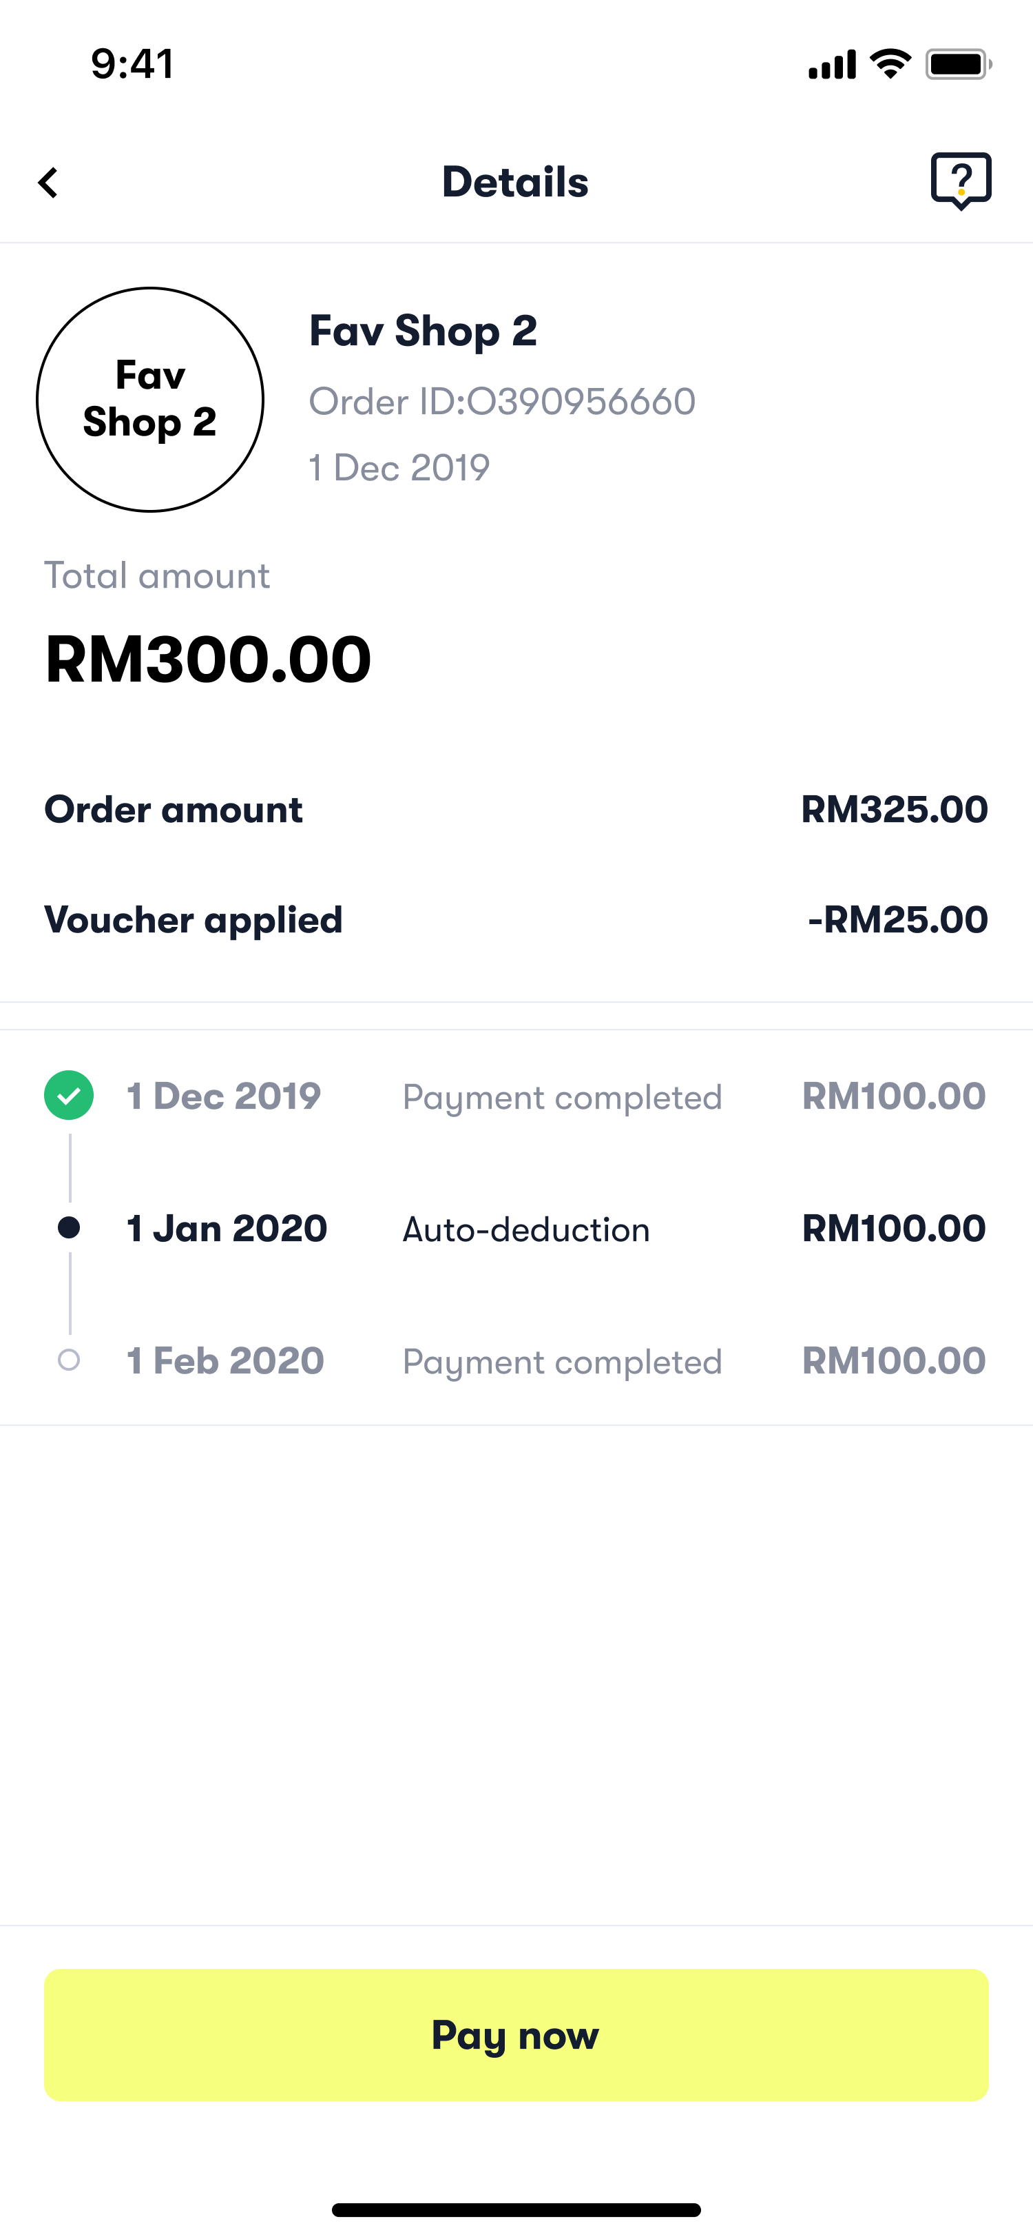Tap the Order ID:O390956660 text
The height and width of the screenshot is (2239, 1033).
[502, 402]
